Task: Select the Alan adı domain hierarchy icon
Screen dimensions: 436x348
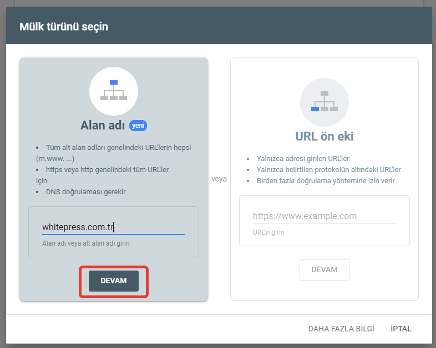Action: (x=114, y=91)
